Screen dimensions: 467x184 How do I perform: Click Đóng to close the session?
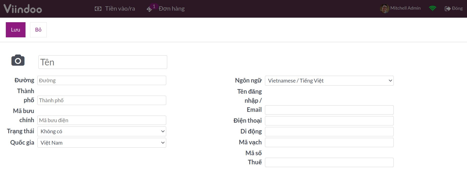point(454,9)
